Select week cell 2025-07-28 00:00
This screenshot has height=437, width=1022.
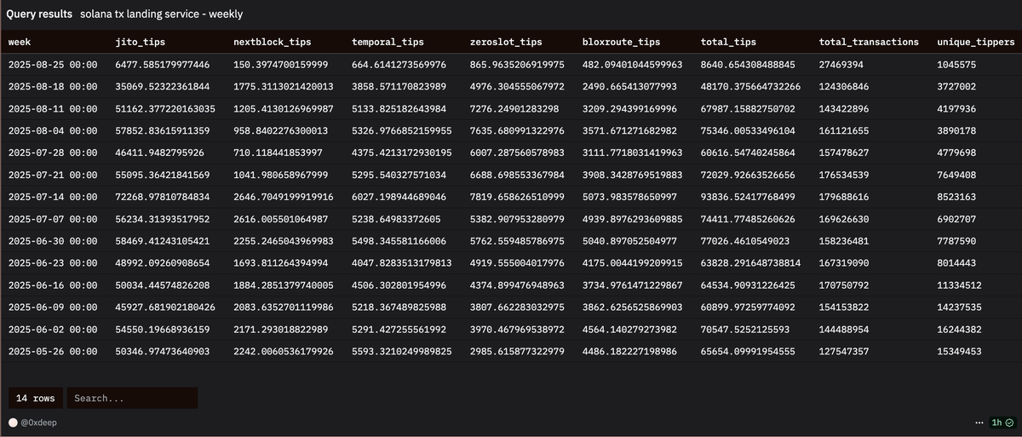tap(53, 153)
